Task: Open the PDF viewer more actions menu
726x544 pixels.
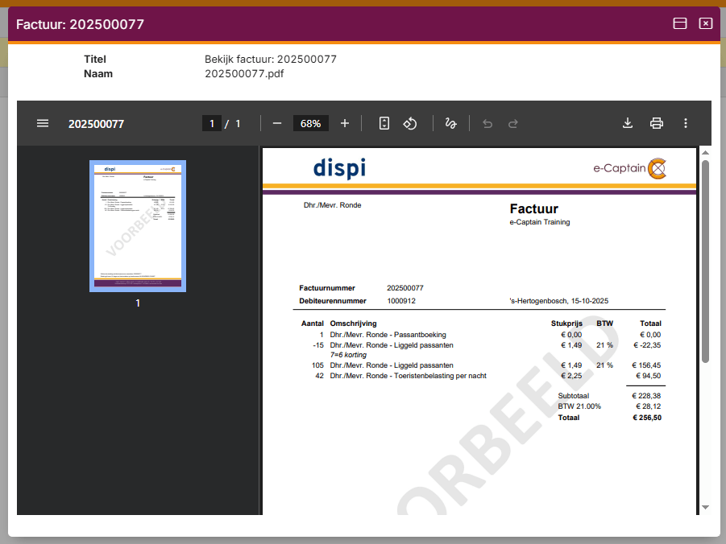Action: pyautogui.click(x=686, y=123)
